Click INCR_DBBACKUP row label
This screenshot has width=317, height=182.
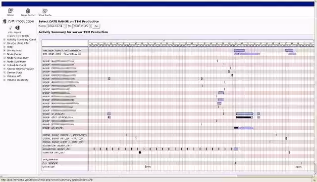click(x=51, y=160)
